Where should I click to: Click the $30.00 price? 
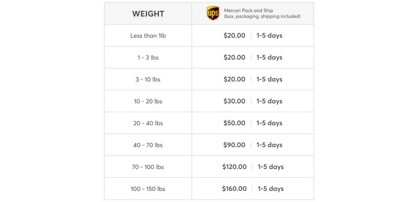[234, 102]
